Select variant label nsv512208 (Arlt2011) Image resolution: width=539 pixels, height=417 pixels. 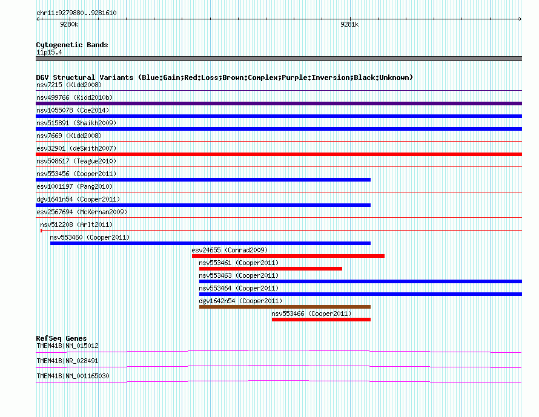pyautogui.click(x=76, y=225)
